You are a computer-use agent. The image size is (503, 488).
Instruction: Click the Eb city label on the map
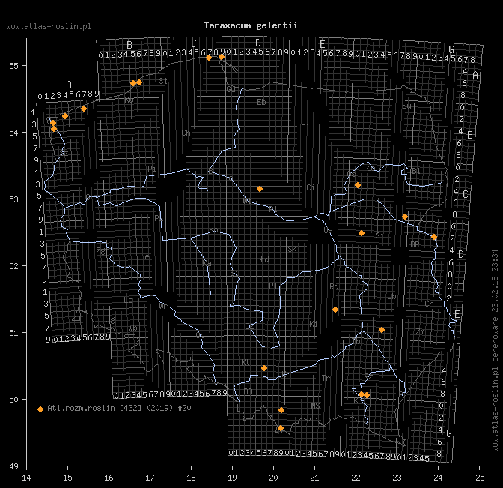coord(261,102)
